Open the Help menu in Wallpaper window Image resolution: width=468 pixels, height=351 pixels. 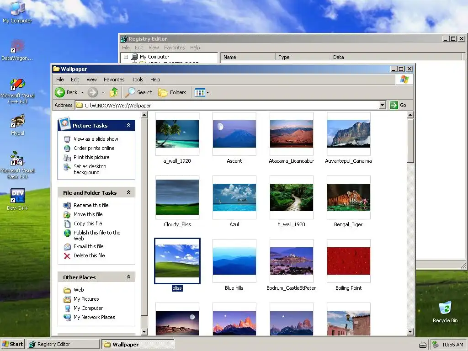click(155, 80)
